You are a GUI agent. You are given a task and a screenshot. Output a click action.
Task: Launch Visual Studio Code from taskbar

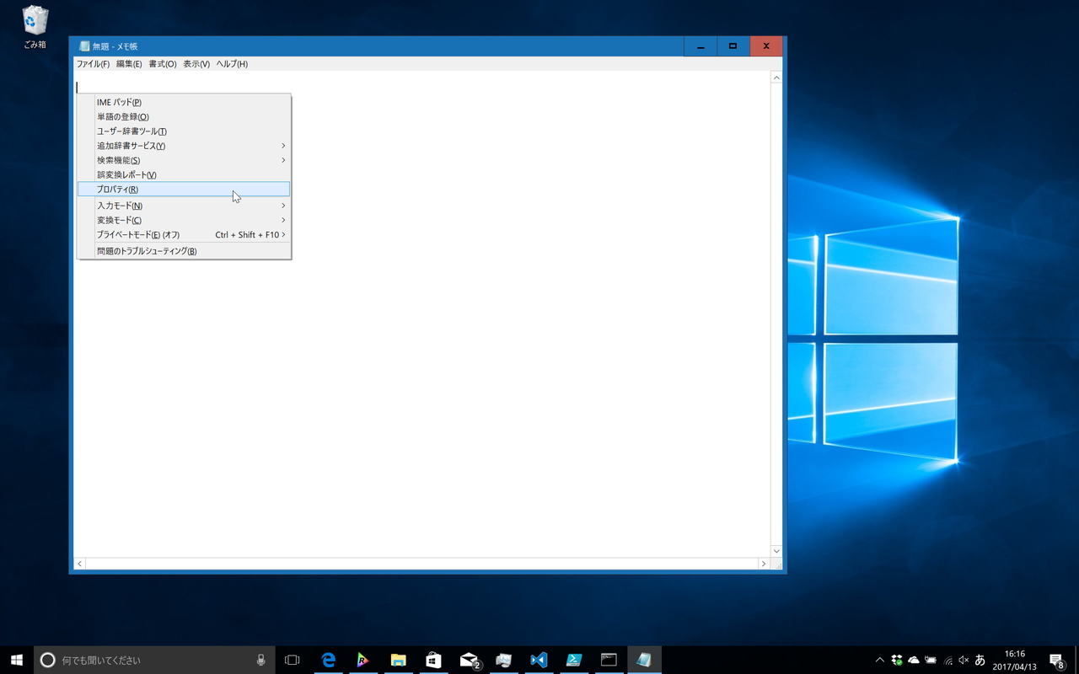coord(539,660)
